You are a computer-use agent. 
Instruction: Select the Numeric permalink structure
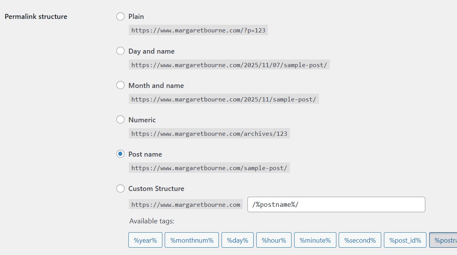tap(120, 119)
